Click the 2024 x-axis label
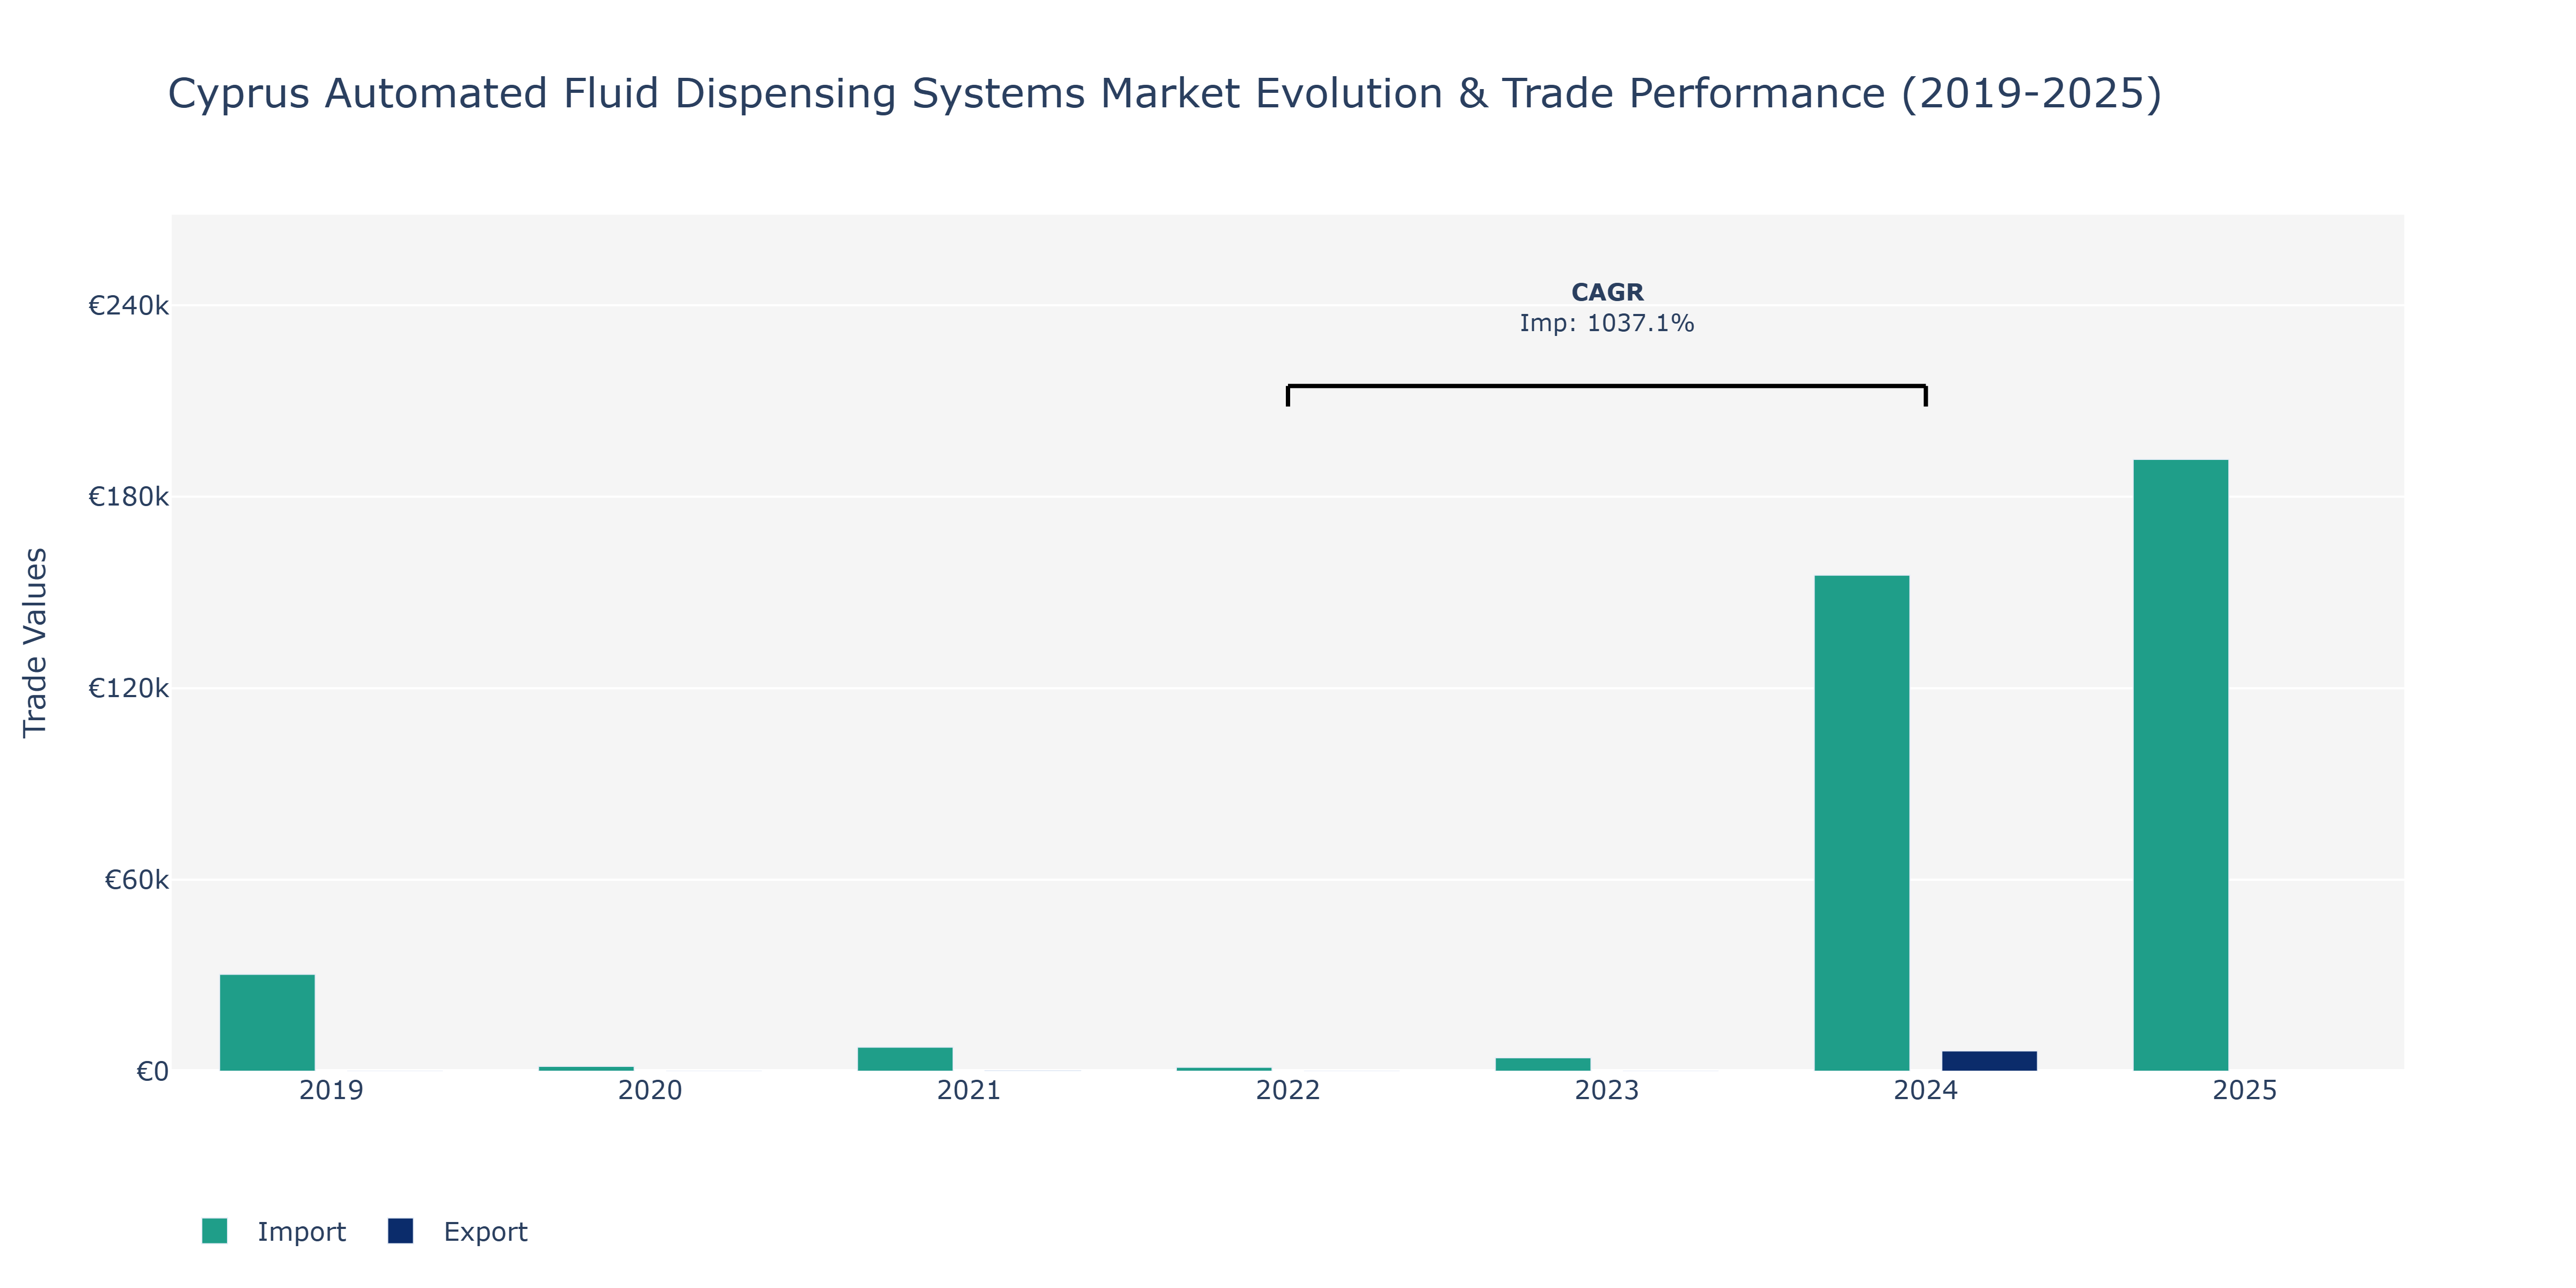 (1926, 1090)
